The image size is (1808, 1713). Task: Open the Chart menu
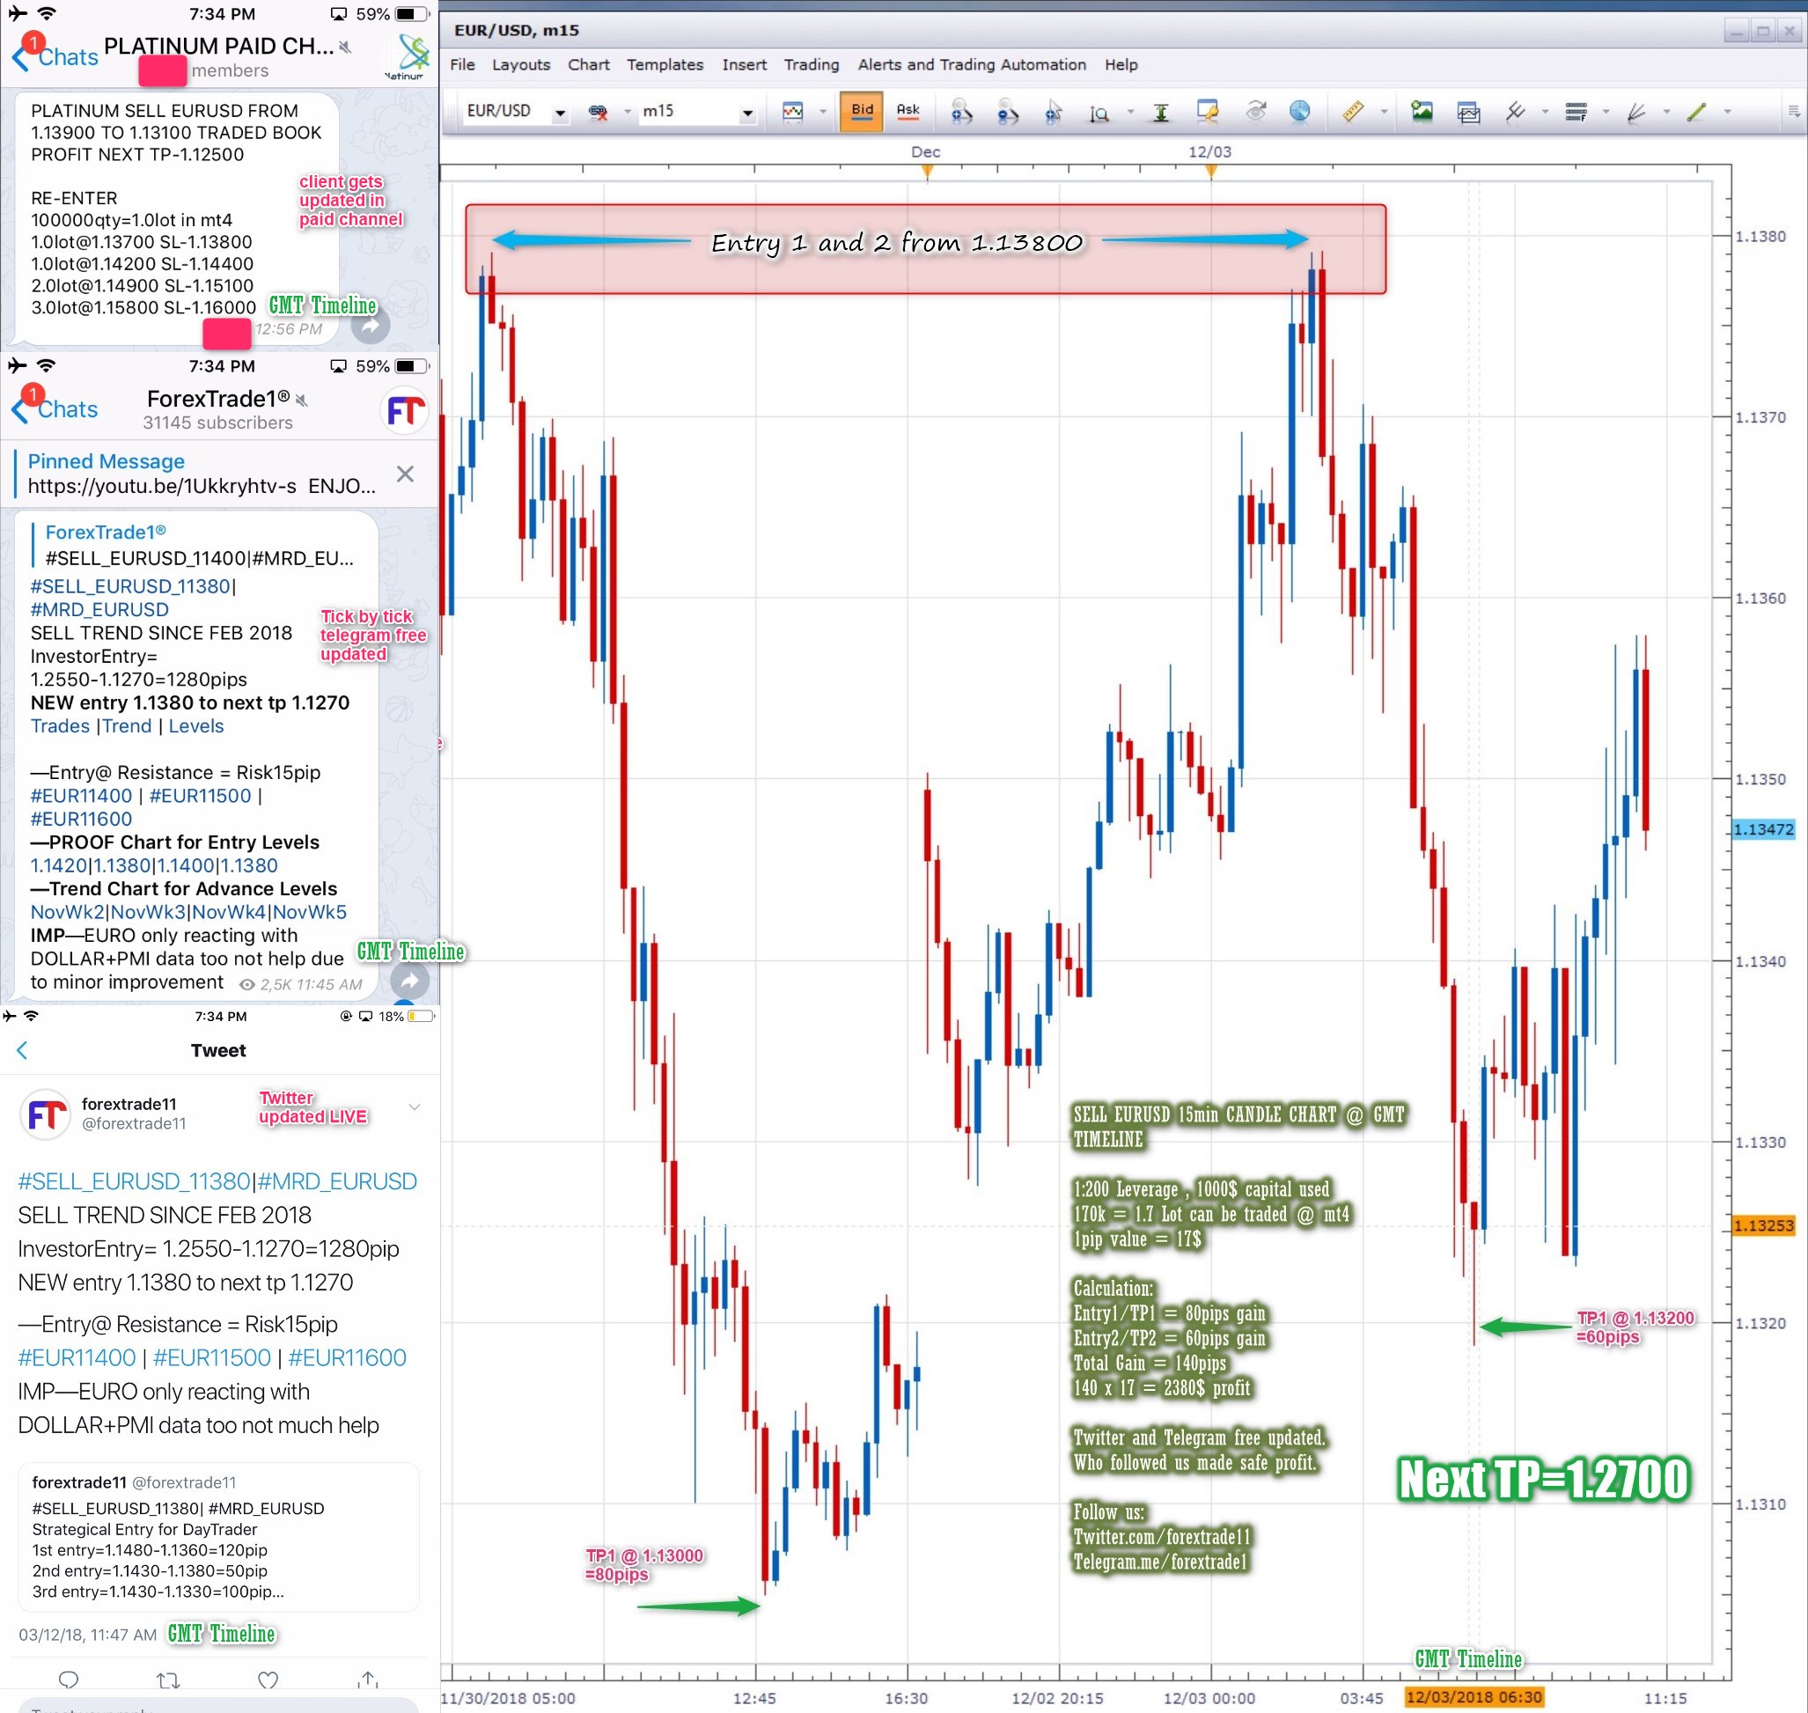point(588,65)
